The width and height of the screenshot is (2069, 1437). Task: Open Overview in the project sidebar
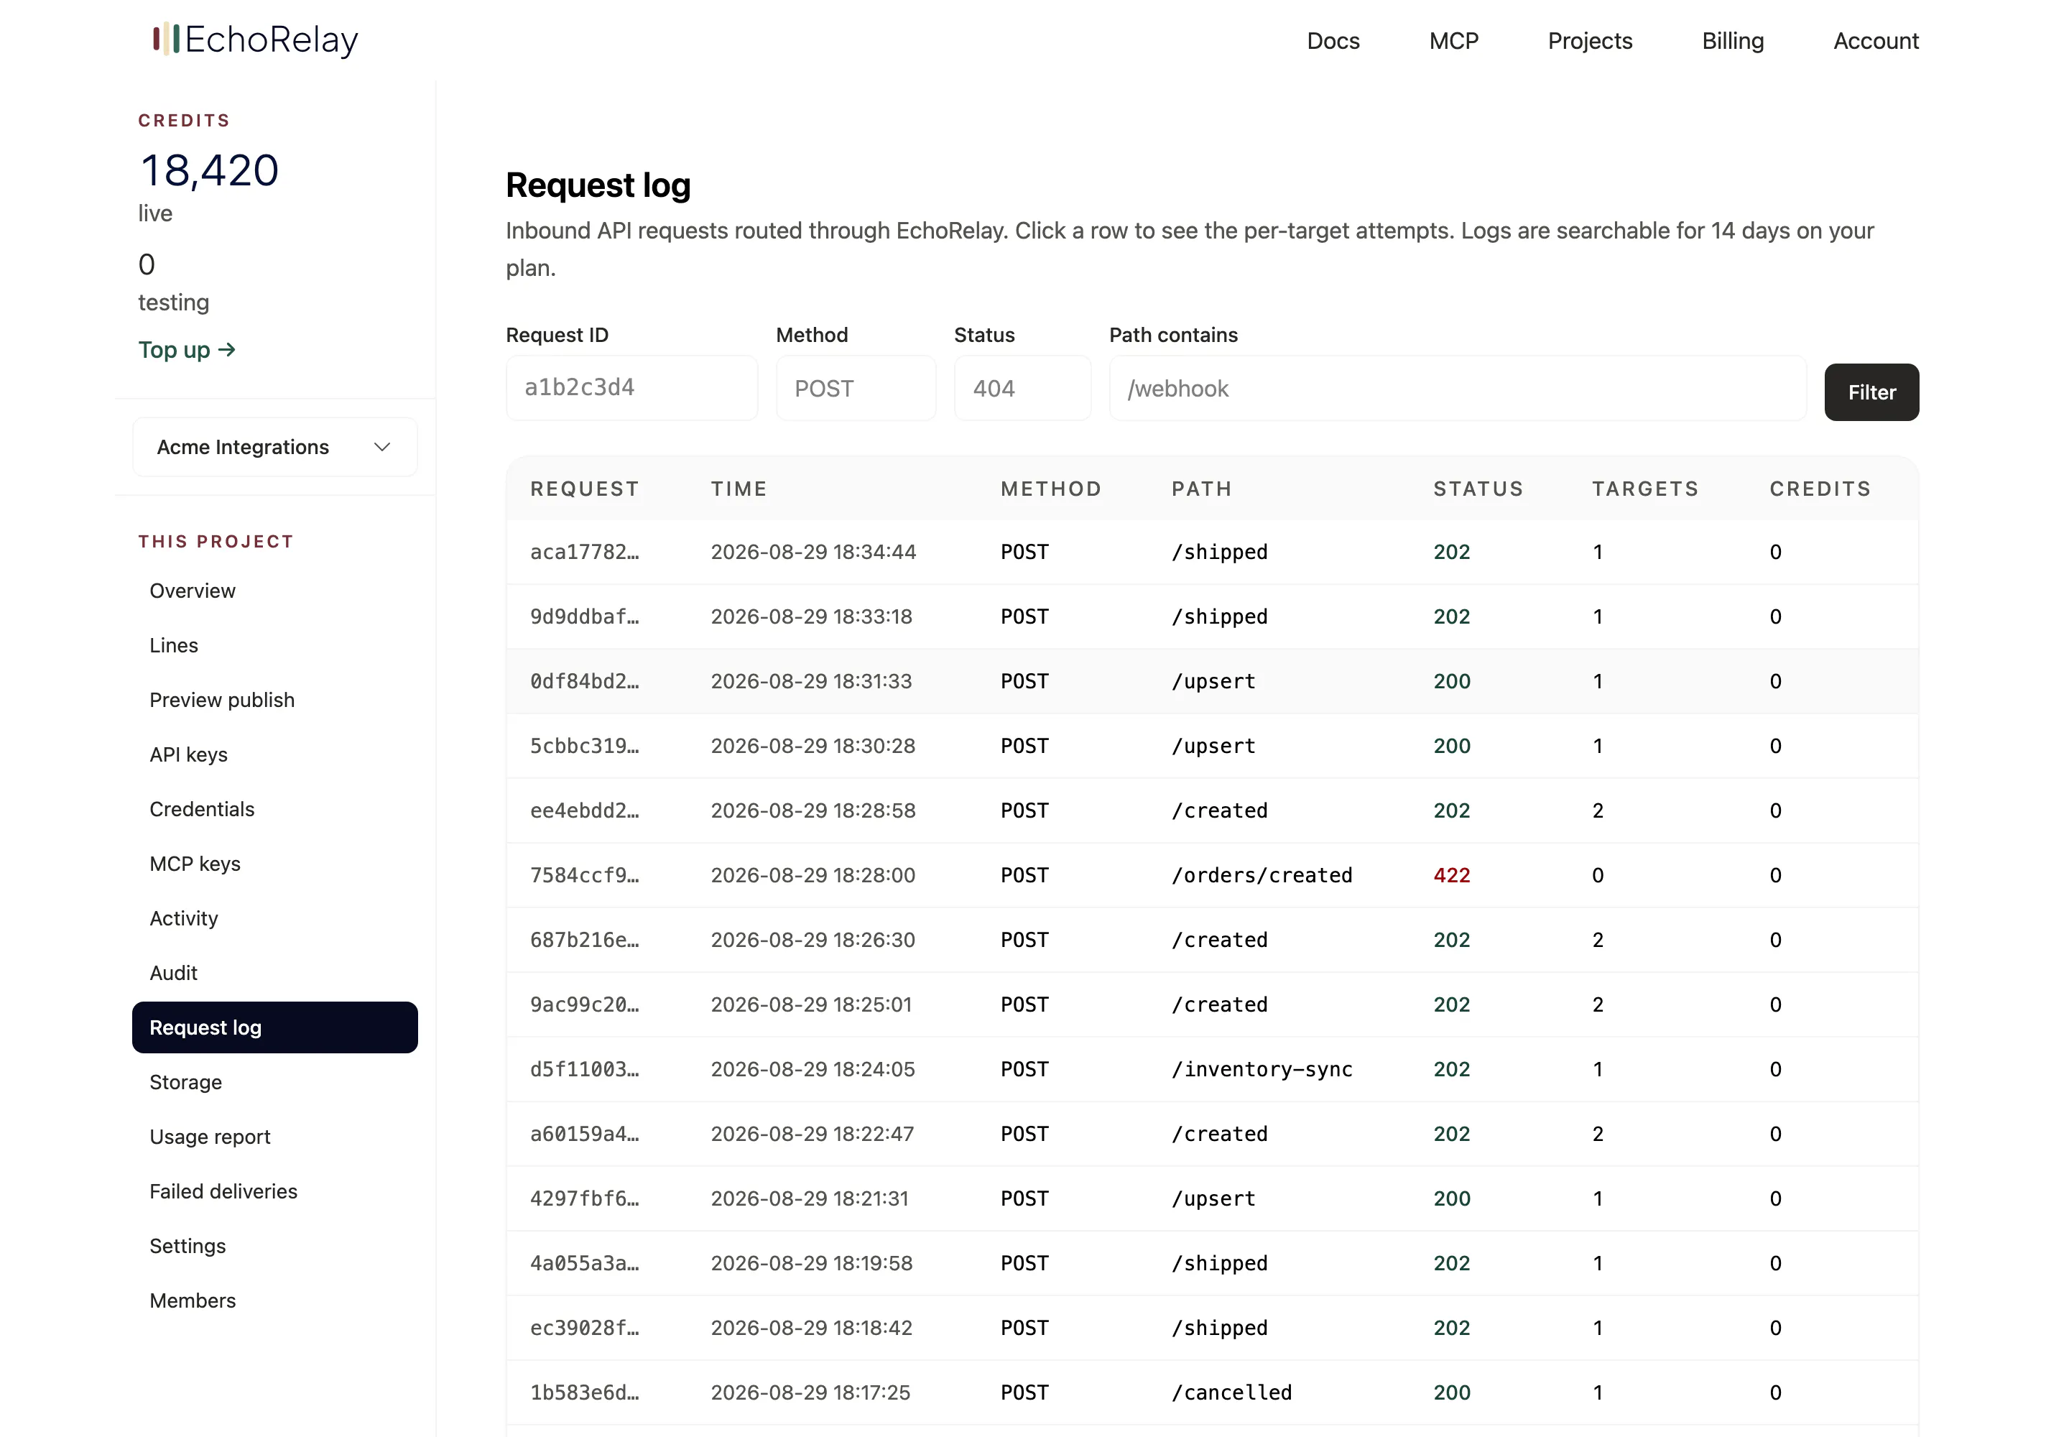[x=274, y=591]
